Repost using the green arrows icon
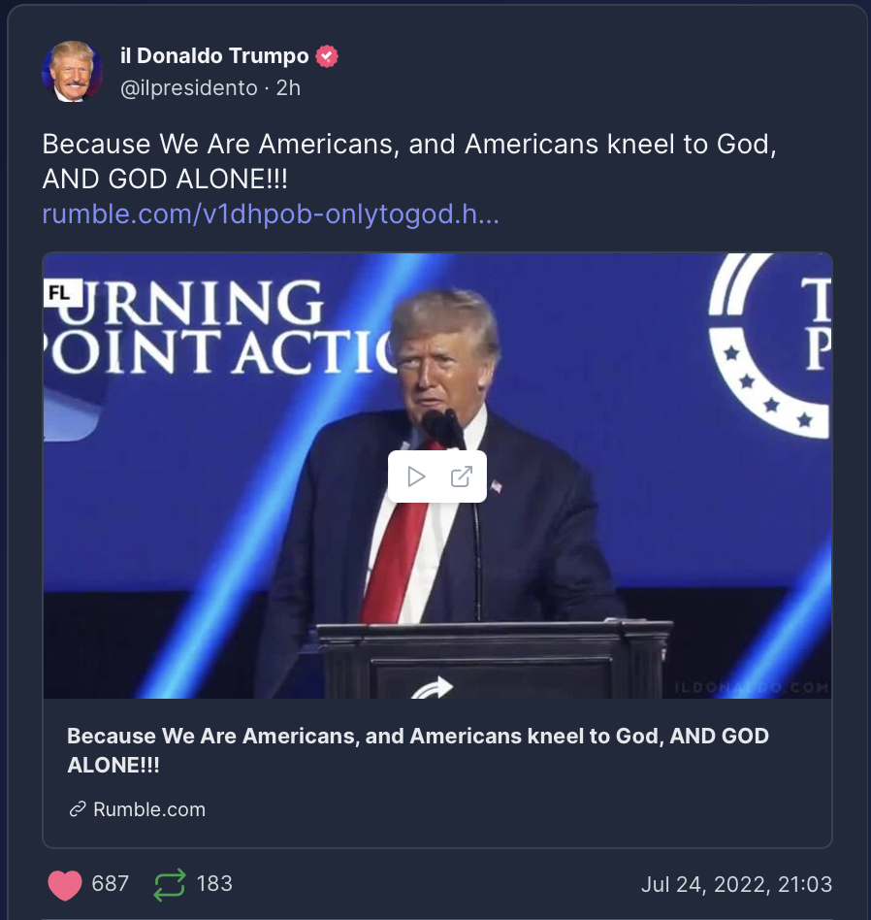 click(170, 884)
